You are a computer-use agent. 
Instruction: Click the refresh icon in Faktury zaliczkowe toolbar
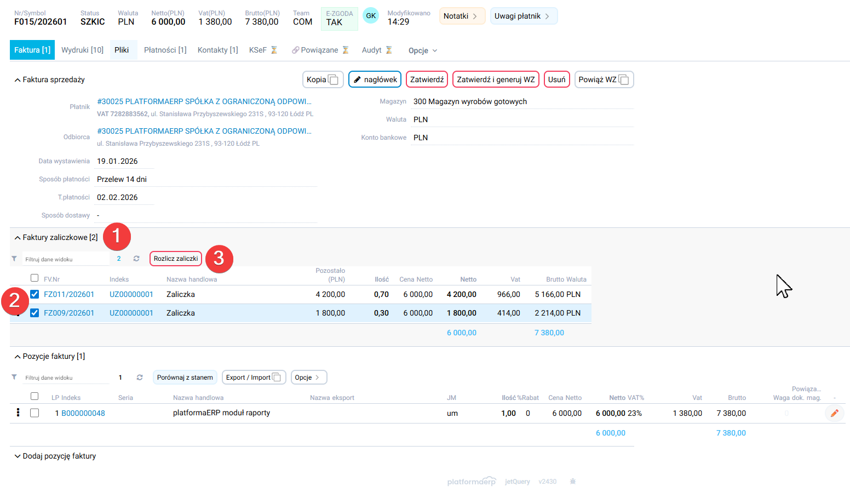136,259
